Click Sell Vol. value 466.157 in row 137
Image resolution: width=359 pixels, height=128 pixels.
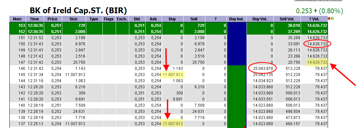point(293,124)
